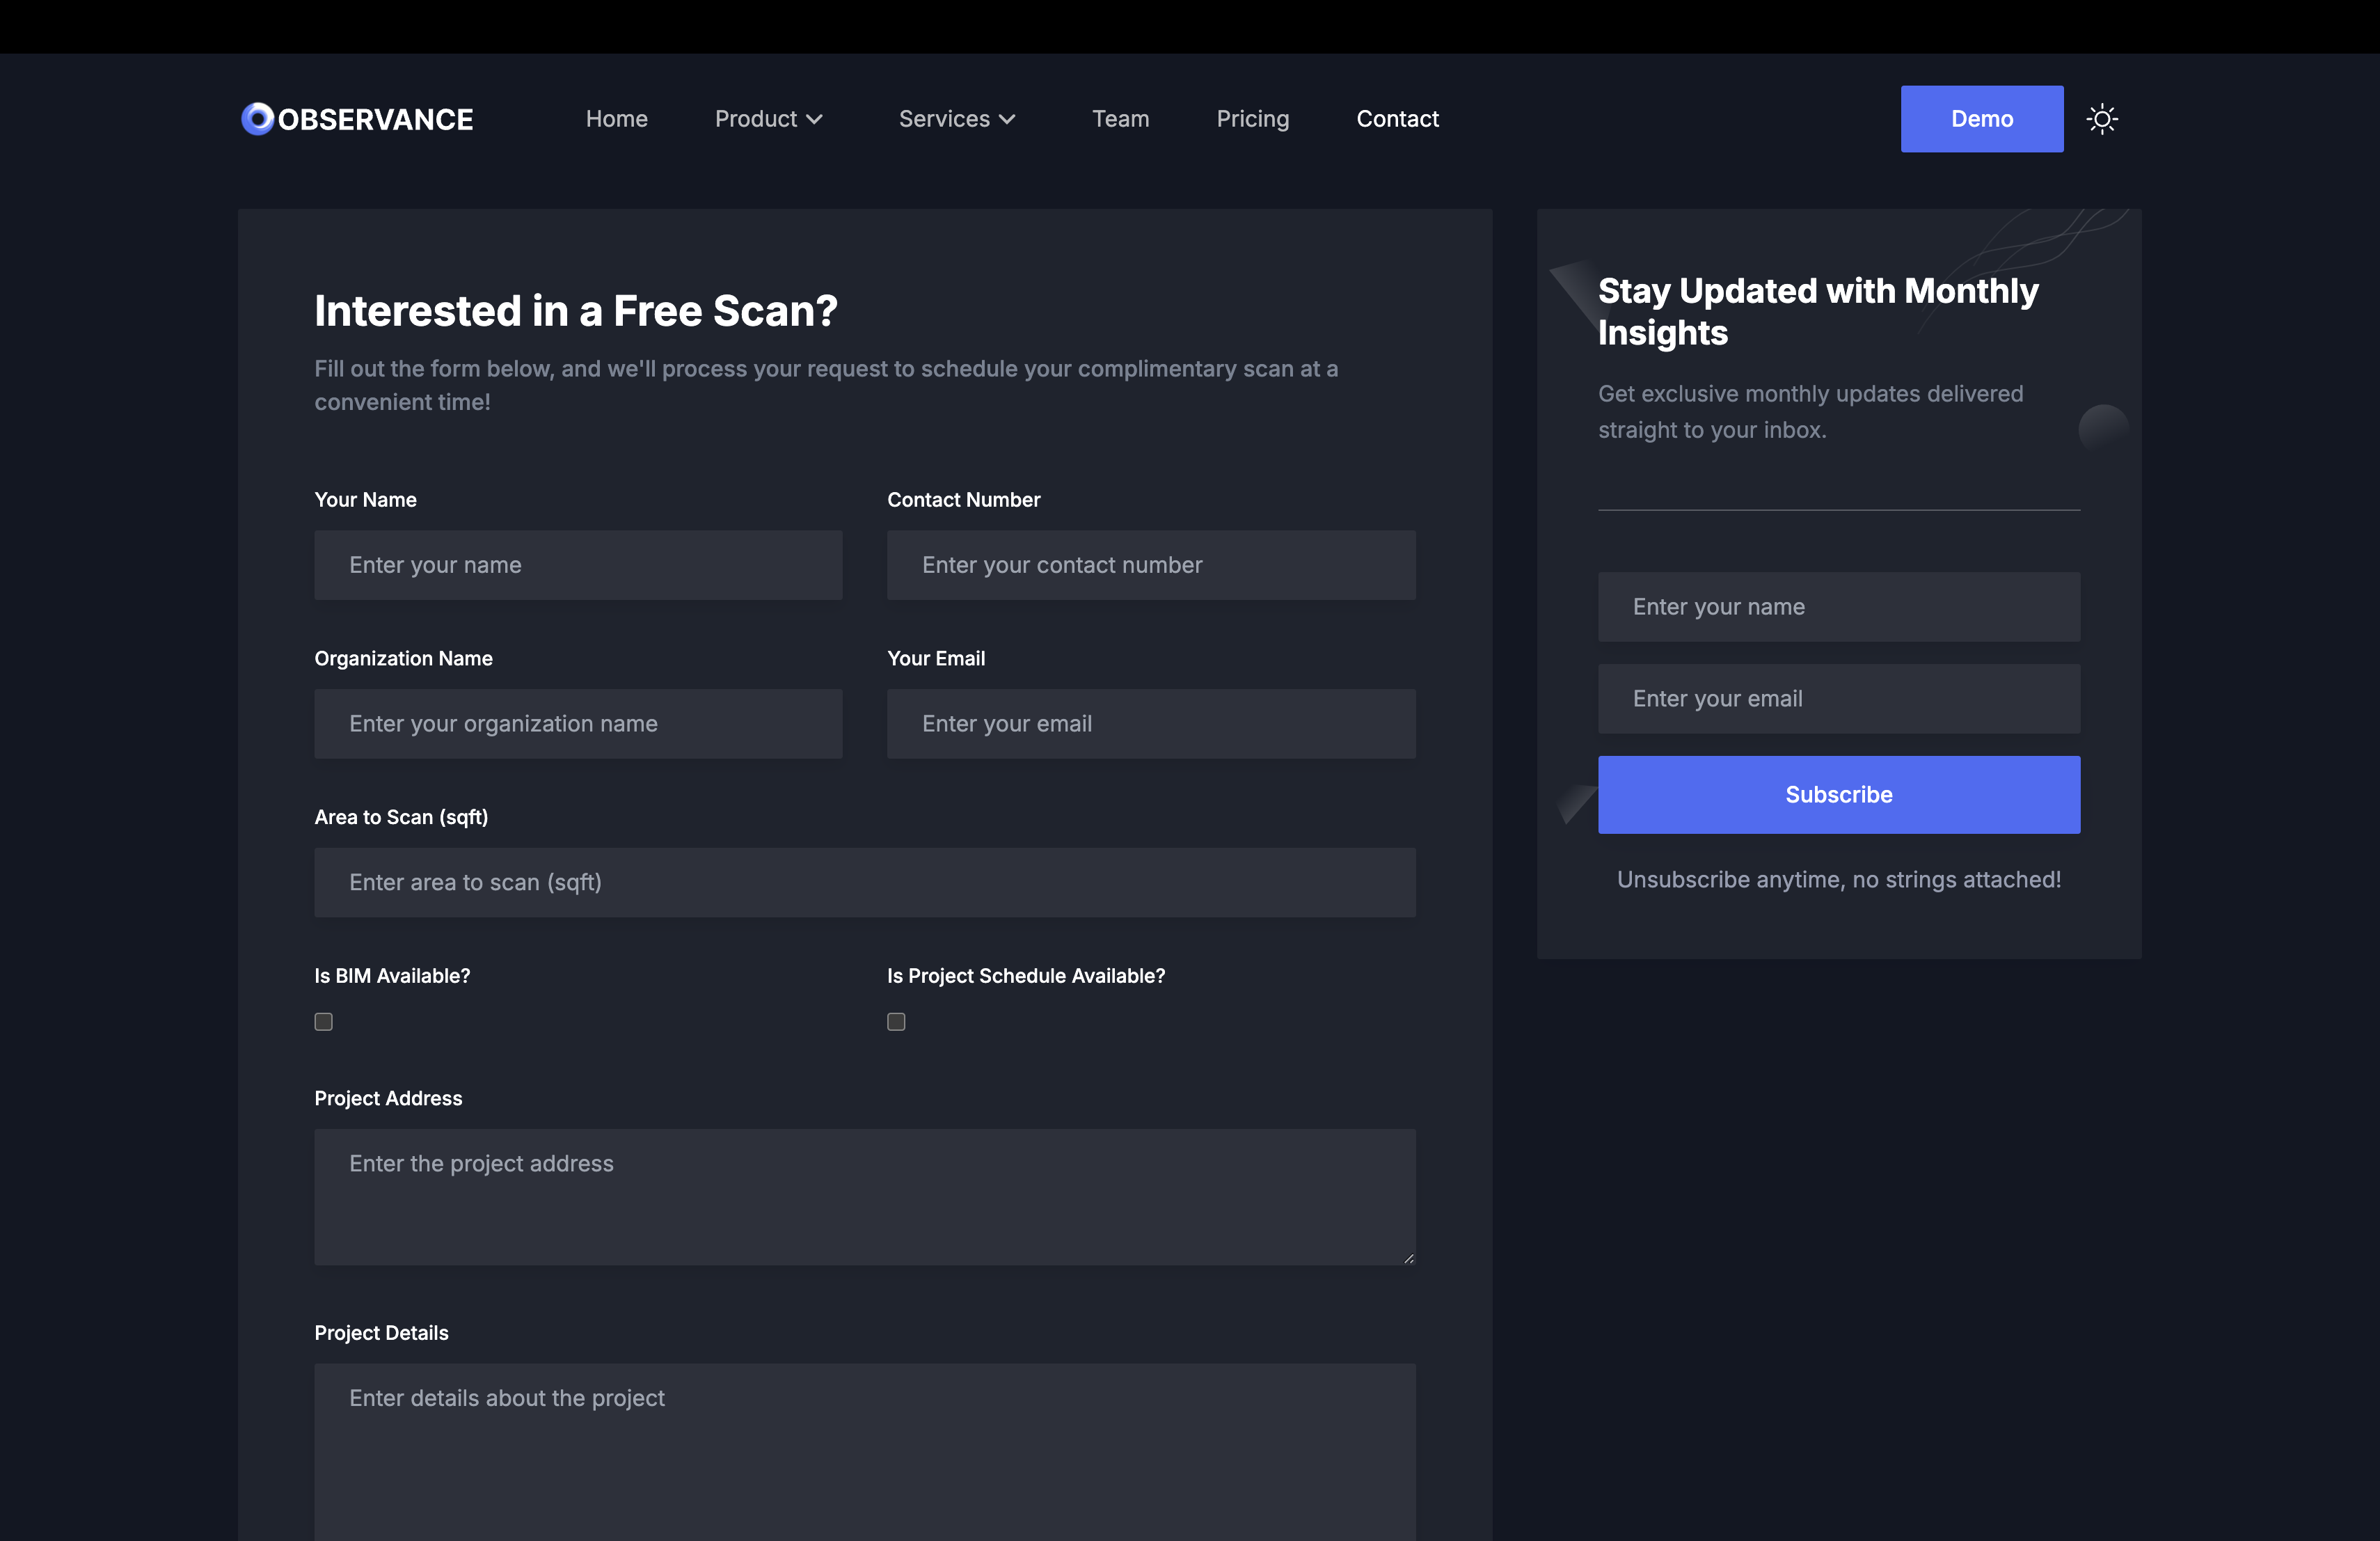Check the Is BIM Available checkbox
The width and height of the screenshot is (2380, 1541).
pos(323,1021)
